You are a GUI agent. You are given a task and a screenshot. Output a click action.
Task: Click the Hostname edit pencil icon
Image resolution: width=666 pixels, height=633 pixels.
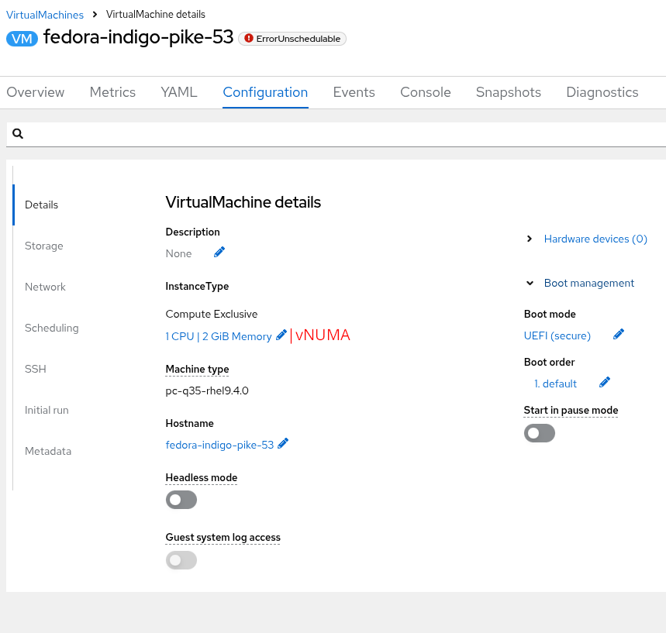click(x=283, y=444)
